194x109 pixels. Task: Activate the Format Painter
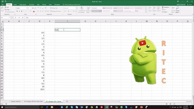point(10,12)
